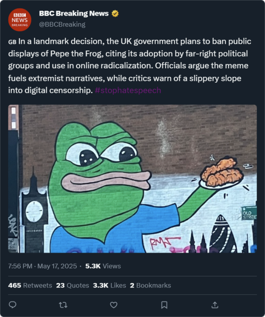The width and height of the screenshot is (265, 317).
Task: Open the Pepe mural image
Action: 132,179
